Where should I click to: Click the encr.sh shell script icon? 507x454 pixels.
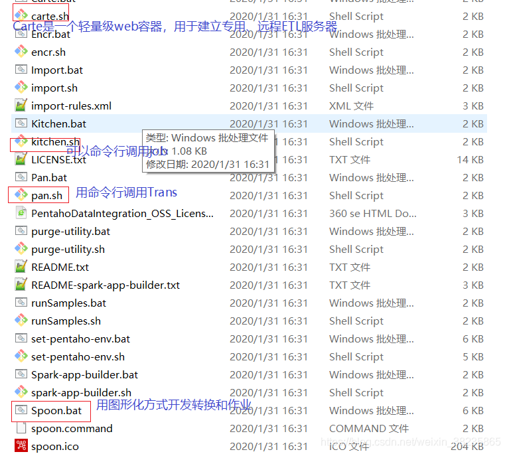point(21,51)
